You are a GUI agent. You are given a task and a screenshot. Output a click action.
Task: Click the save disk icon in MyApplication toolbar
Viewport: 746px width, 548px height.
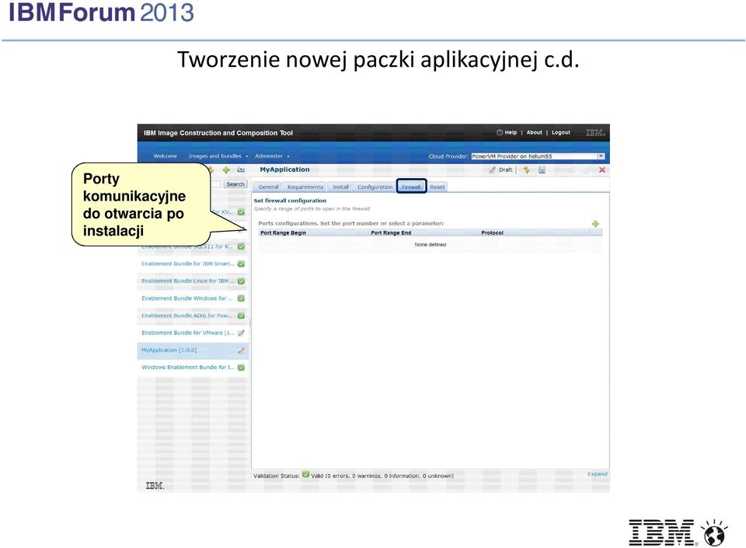(x=542, y=169)
